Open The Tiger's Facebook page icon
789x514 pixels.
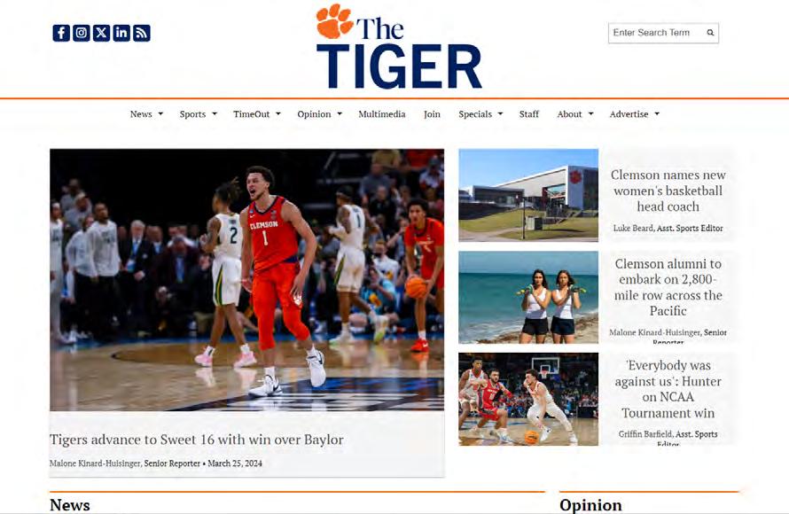[x=61, y=33]
